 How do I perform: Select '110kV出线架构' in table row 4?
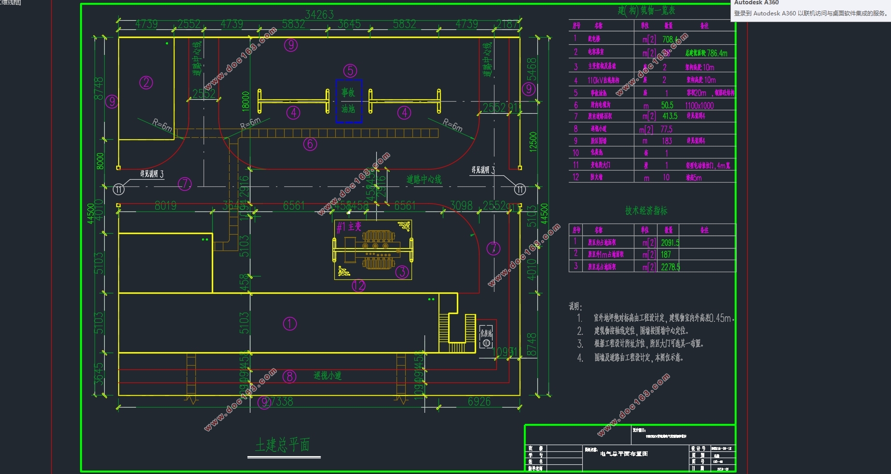click(603, 80)
